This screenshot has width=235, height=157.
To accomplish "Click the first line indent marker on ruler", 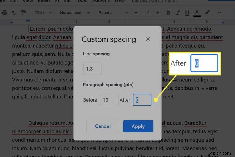I will click(28, 21).
